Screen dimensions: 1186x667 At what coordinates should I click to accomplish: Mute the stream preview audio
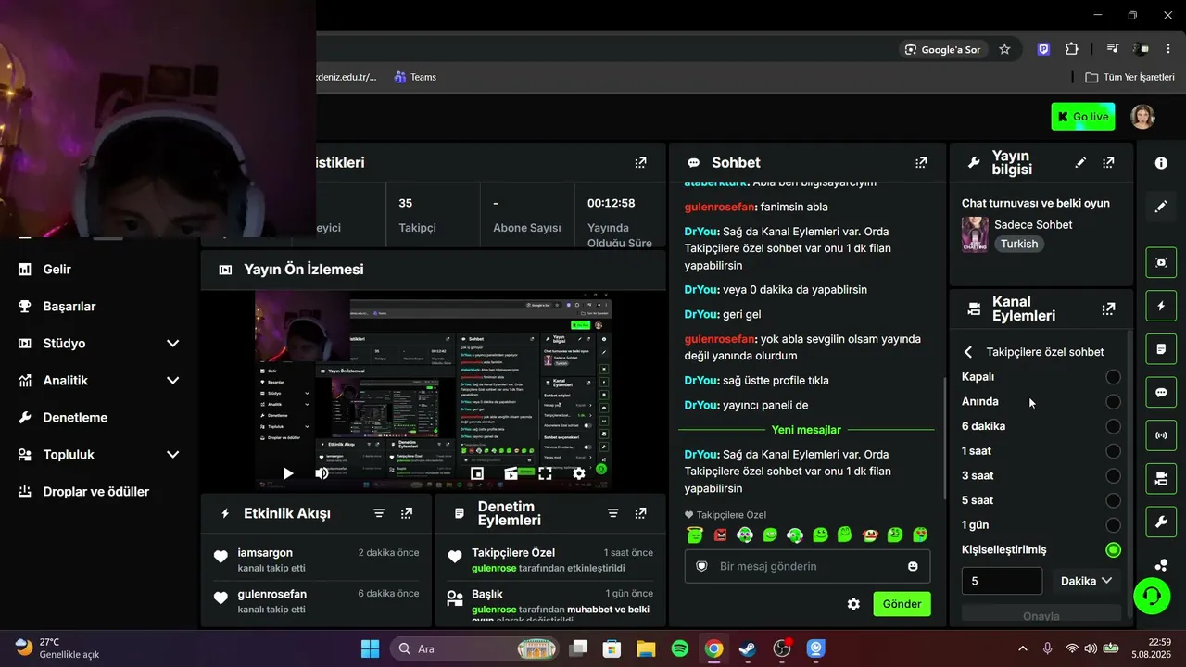click(x=322, y=473)
